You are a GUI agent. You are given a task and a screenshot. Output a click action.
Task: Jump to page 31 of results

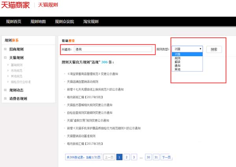[x=156, y=157]
